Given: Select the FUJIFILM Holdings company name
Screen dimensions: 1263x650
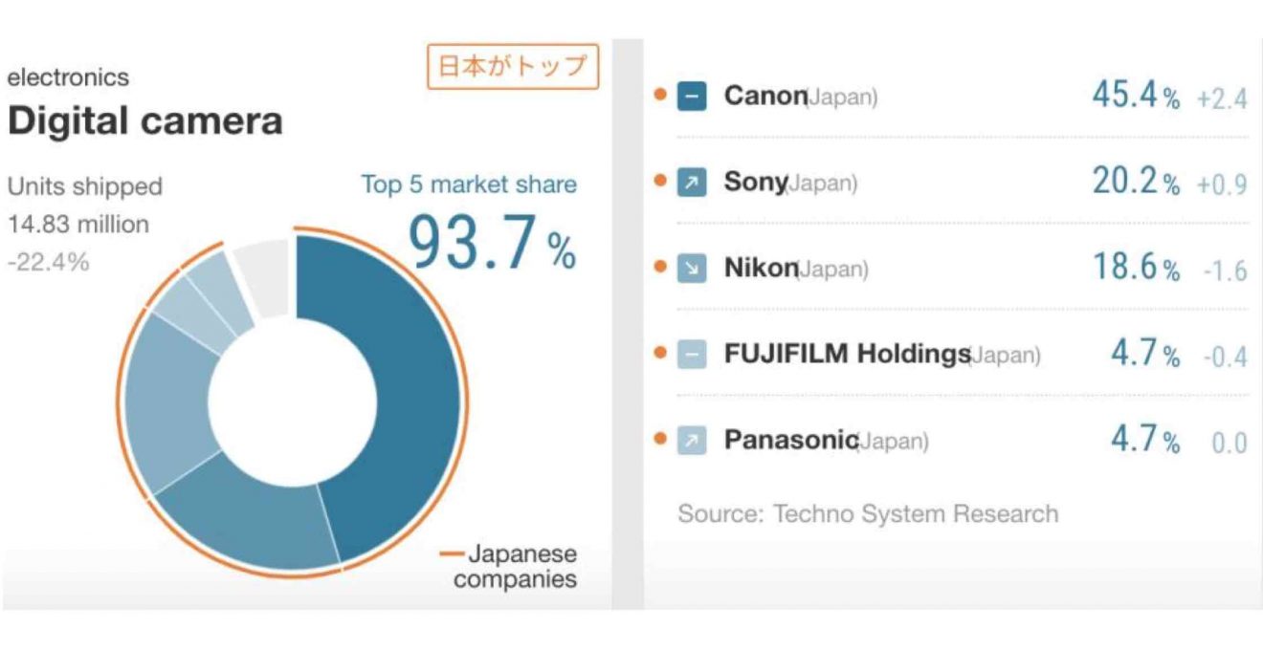Looking at the screenshot, I should point(848,354).
